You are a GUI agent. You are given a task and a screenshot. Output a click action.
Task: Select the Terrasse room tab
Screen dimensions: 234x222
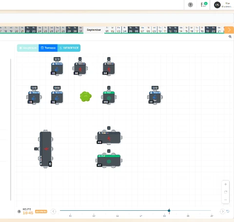[48, 48]
